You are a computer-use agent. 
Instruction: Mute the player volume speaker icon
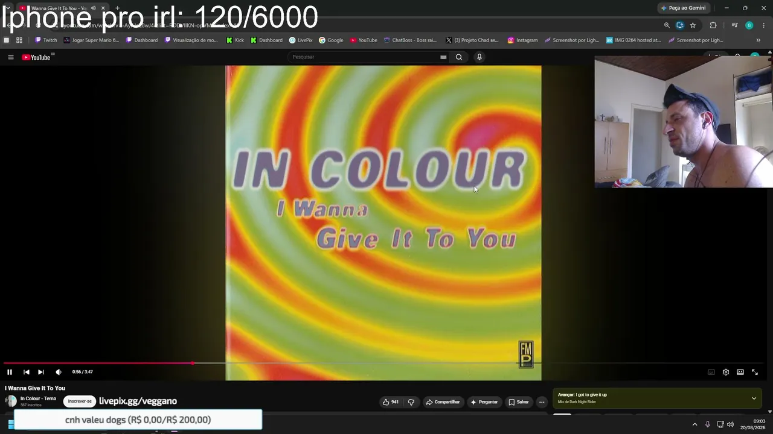pos(59,372)
